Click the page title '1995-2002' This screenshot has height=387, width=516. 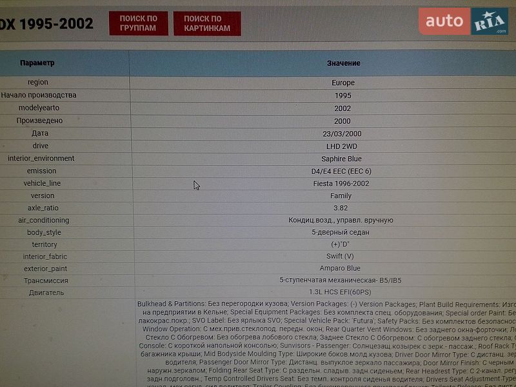(x=57, y=24)
